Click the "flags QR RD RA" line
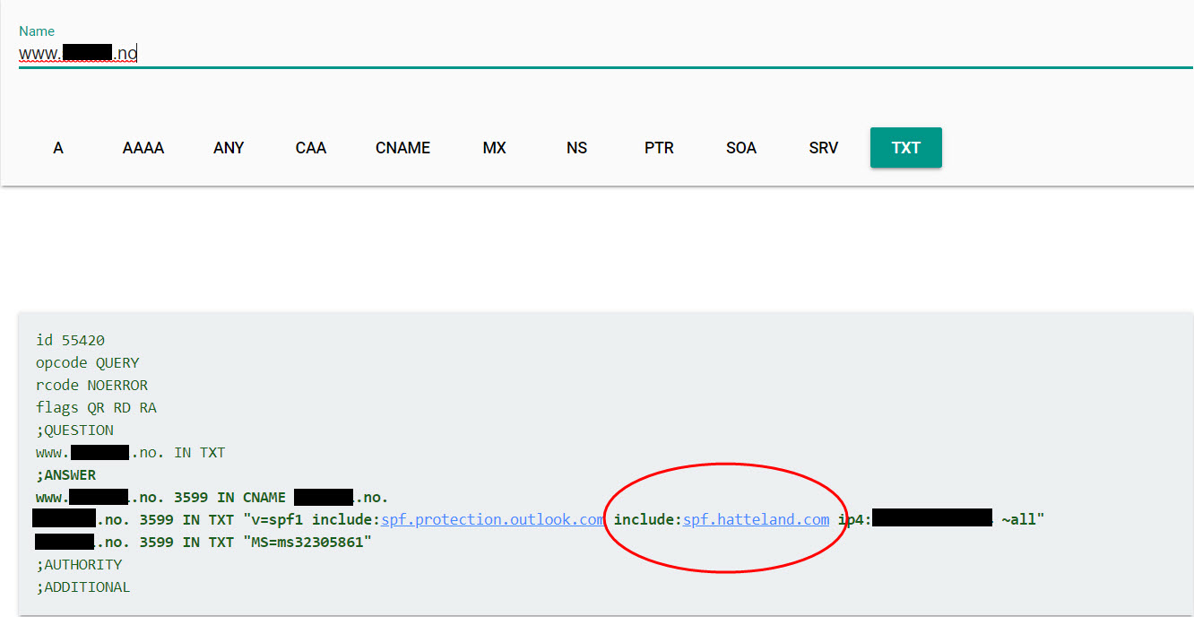Viewport: 1194px width, 617px height. tap(96, 408)
